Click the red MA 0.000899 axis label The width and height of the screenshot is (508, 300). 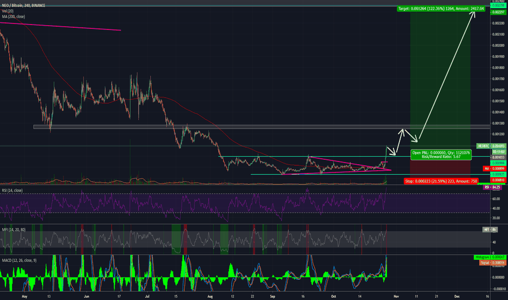[494, 169]
